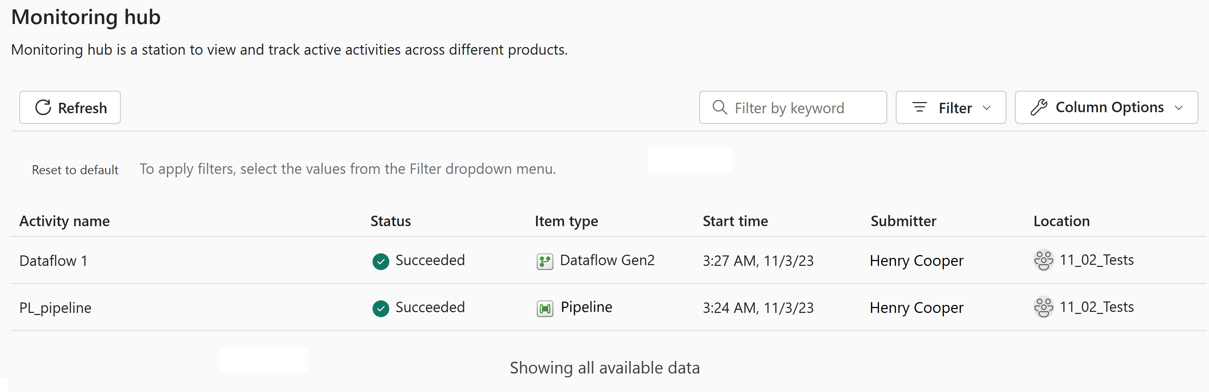Click the Dataflow Gen2 item type icon
This screenshot has width=1209, height=392.
pos(544,261)
